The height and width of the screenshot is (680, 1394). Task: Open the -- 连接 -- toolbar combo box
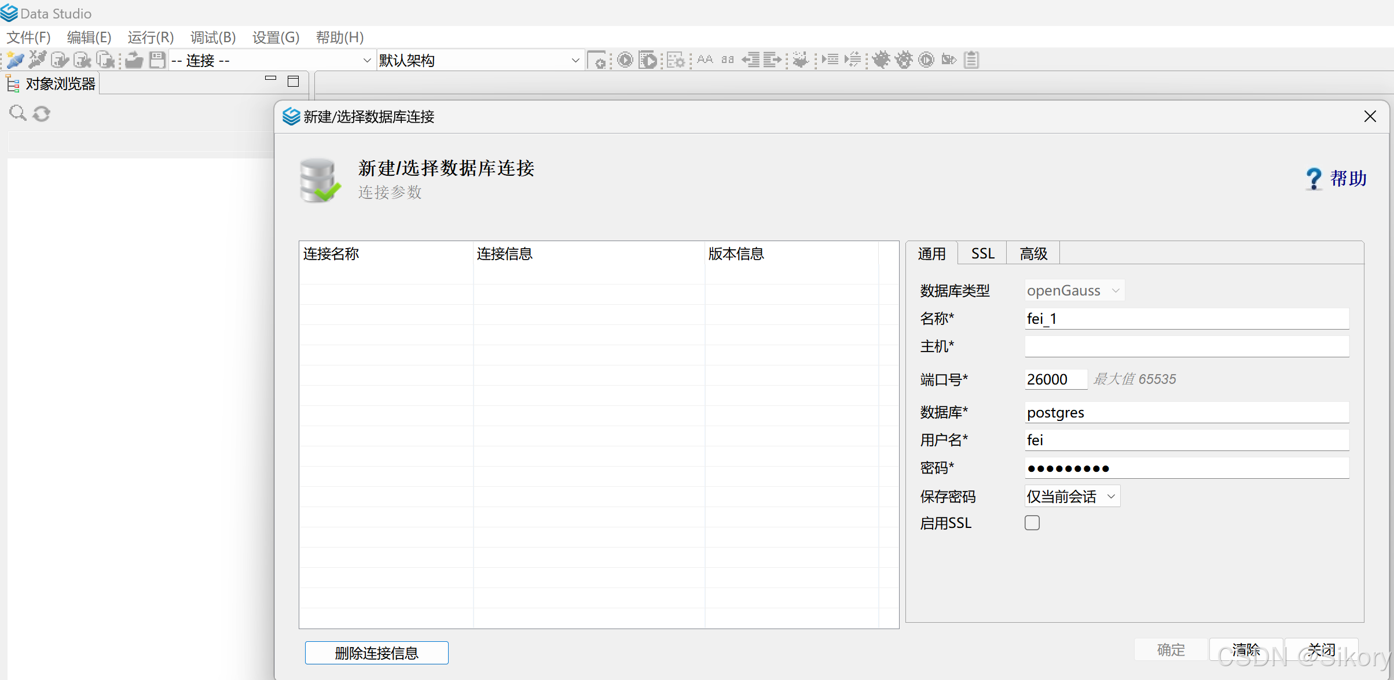click(272, 60)
